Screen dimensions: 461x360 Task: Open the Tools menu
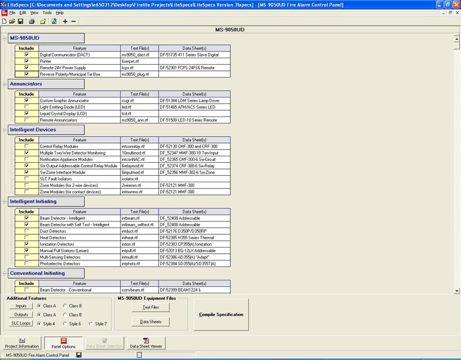click(x=47, y=12)
